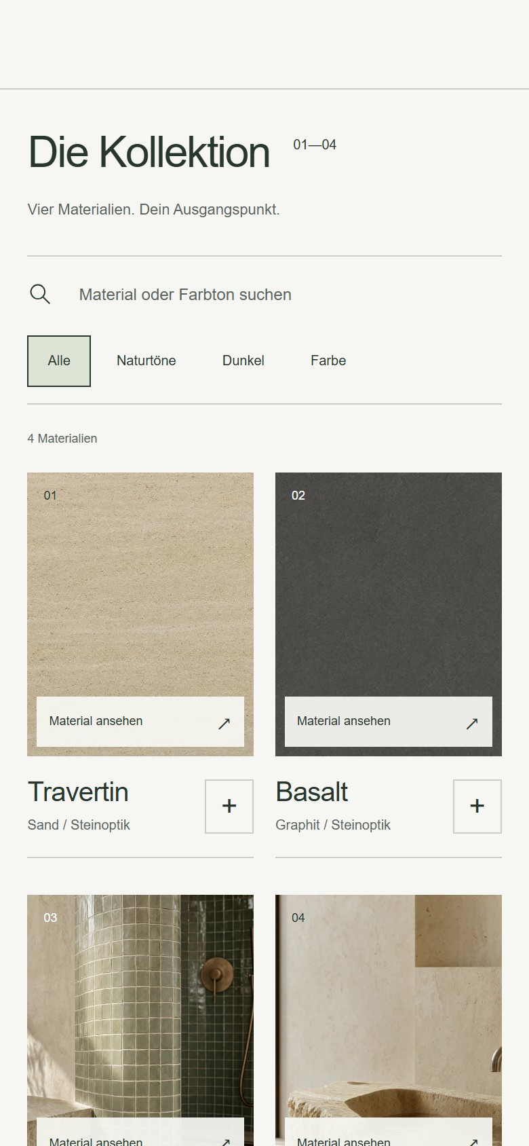The height and width of the screenshot is (1146, 529).
Task: Click the Sand / Steinoptik subtitle
Action: pyautogui.click(x=79, y=825)
